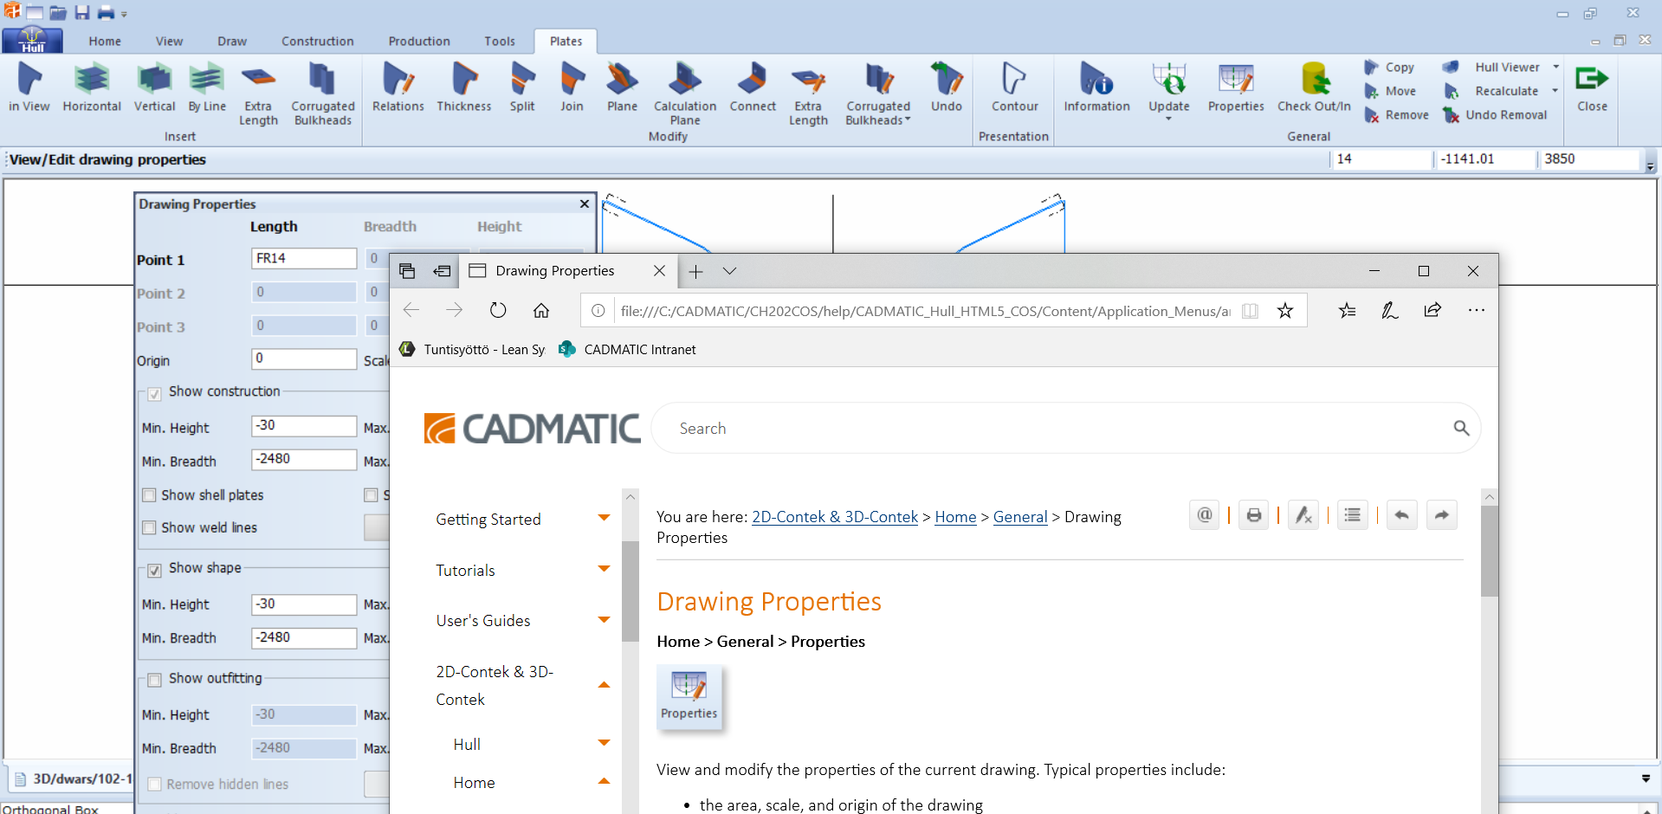Expand Tutorials help section

click(x=604, y=569)
